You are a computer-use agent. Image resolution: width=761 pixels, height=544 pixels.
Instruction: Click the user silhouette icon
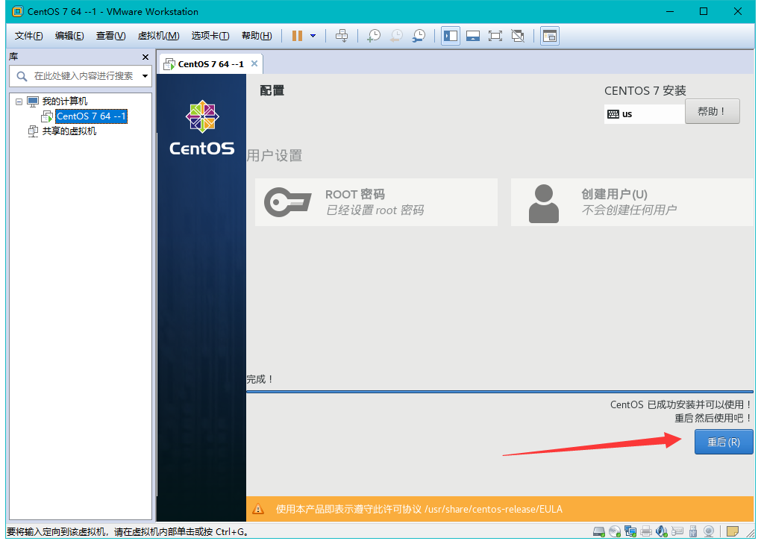(x=544, y=203)
